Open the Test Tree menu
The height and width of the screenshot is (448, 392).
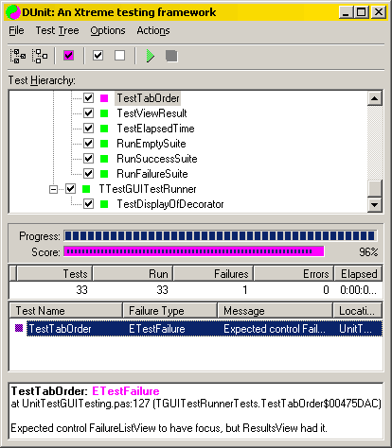57,30
